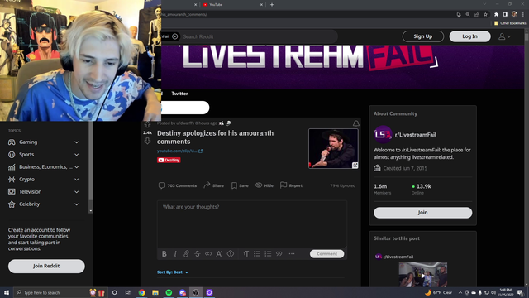Viewport: 529px width, 298px height.
Task: Open the Twitter subreddit menu link
Action: point(179,94)
